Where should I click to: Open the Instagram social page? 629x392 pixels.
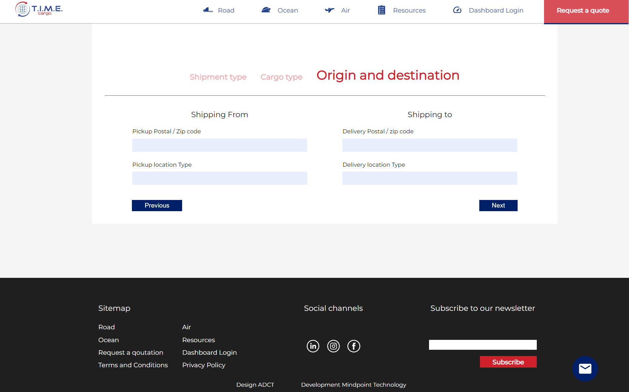coord(334,346)
